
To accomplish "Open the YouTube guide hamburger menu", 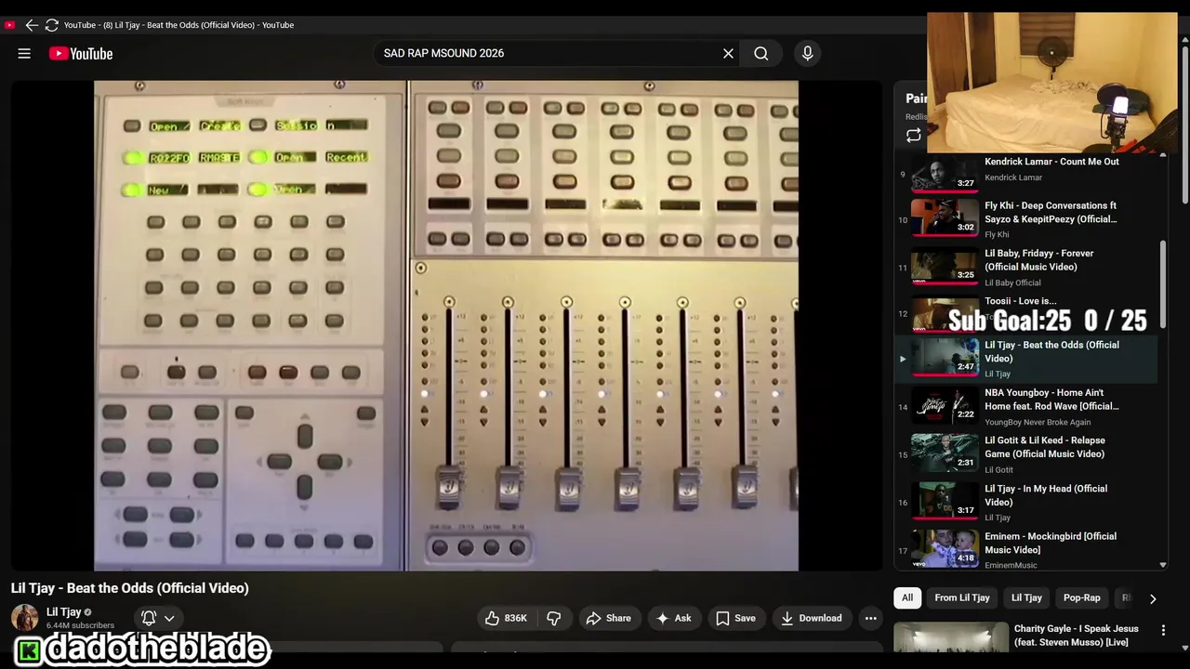I will tap(24, 54).
